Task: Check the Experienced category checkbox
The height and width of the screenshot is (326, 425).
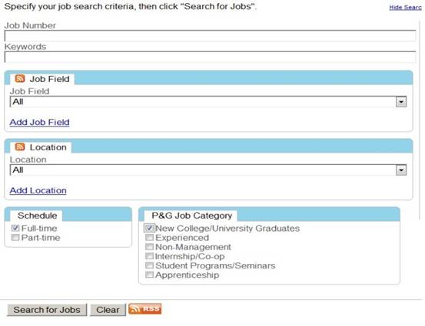Action: tap(149, 237)
